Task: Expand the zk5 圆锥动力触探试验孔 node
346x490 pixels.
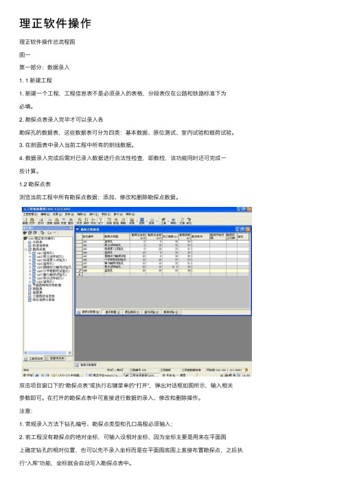Action: coord(30,267)
